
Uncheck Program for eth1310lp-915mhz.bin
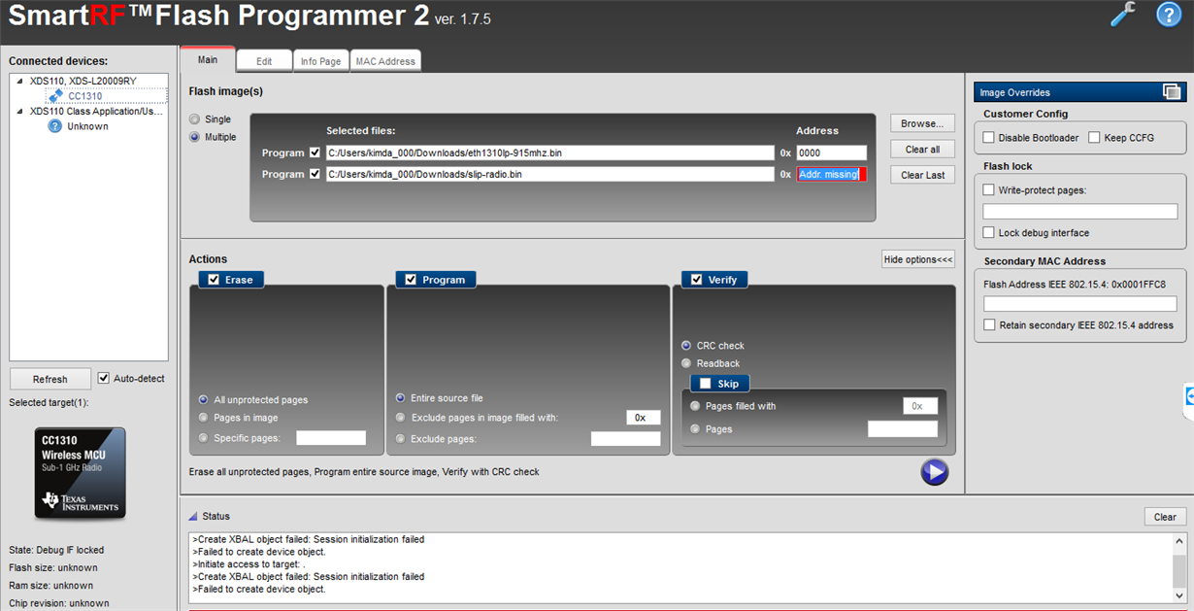(x=315, y=153)
